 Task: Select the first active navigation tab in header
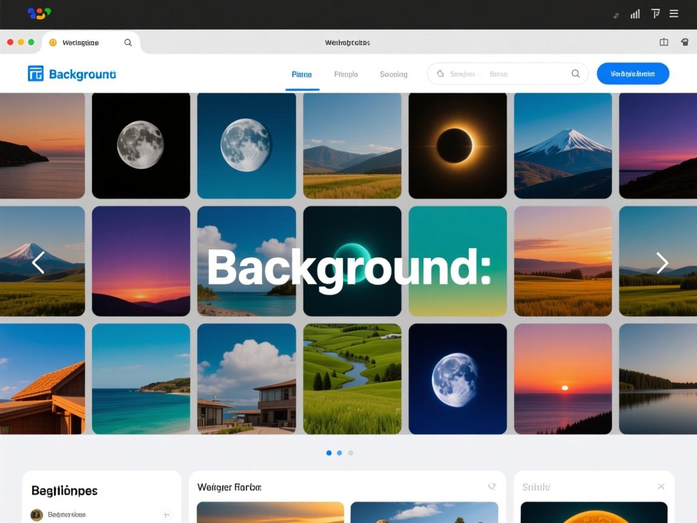click(301, 74)
